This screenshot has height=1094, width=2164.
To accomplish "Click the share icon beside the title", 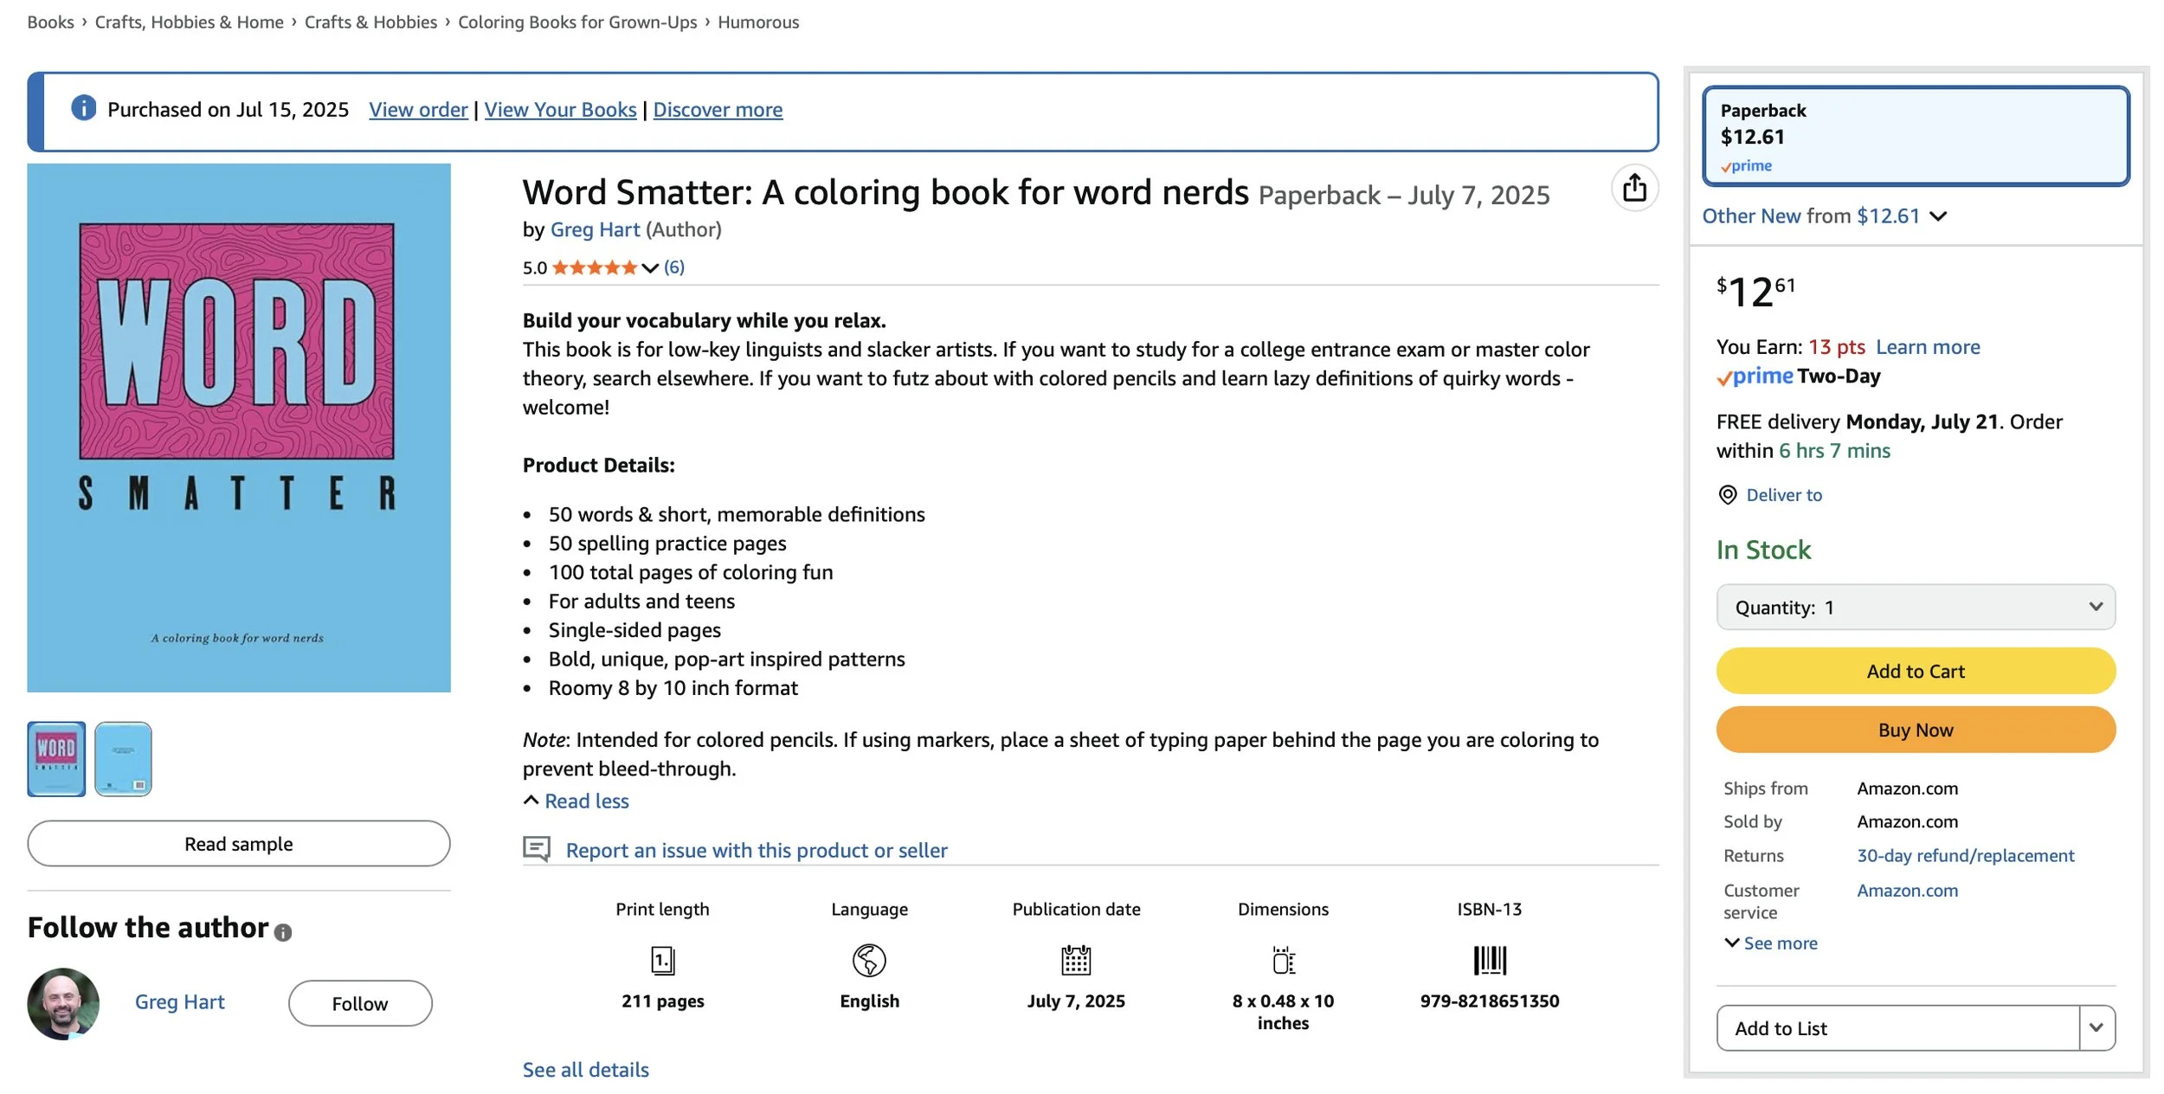I will tap(1633, 187).
